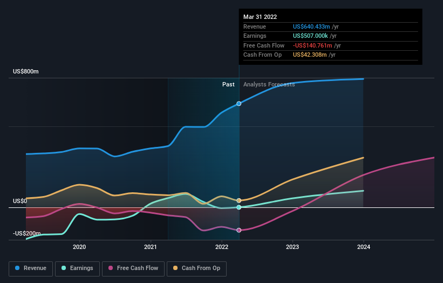Select the 2020 x-axis label
This screenshot has width=443, height=283.
tap(79, 247)
